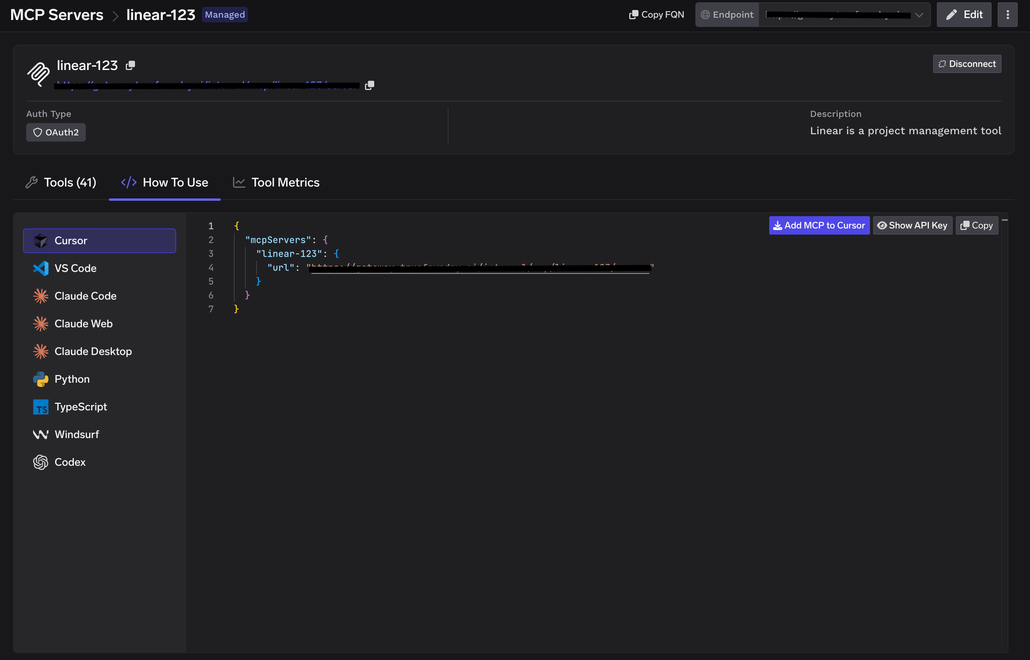
Task: Click line number 1 in code gutter
Action: click(211, 226)
